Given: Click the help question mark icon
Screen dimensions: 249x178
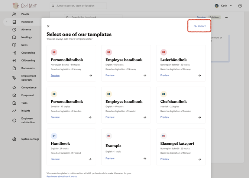Looking at the screenshot, I should pyautogui.click(x=240, y=6).
